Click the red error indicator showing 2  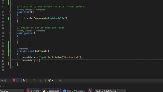17,80
